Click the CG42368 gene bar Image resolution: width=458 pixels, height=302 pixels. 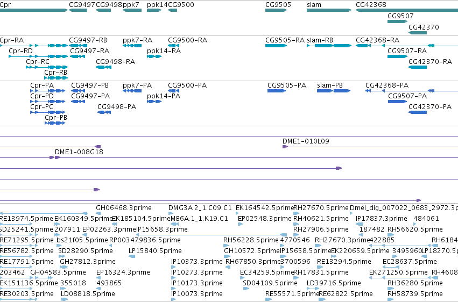[x=407, y=10]
